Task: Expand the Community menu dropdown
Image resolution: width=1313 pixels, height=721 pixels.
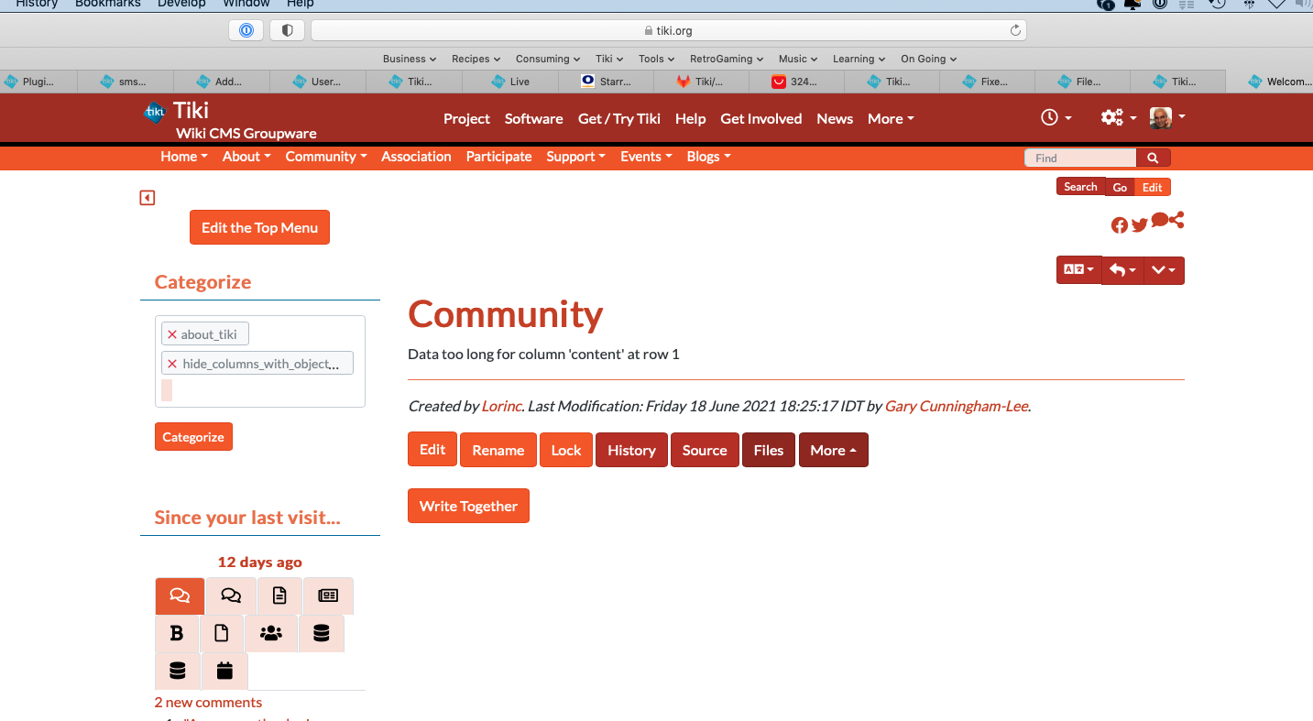Action: [x=326, y=157]
